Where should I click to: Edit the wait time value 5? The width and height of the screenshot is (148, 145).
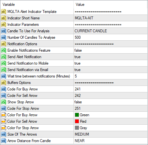(76, 76)
